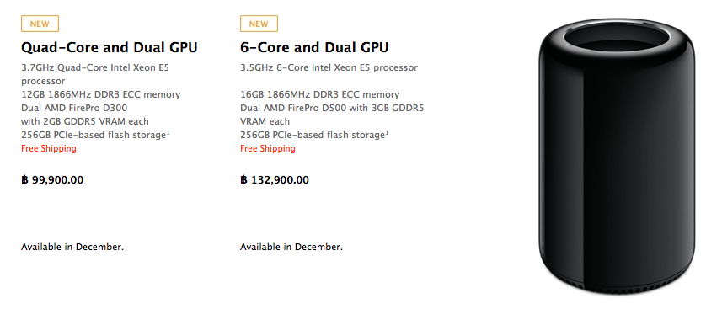Viewport: 722px width, 309px height.
Task: Open the 6-Core and Dual GPU heading
Action: 314,47
